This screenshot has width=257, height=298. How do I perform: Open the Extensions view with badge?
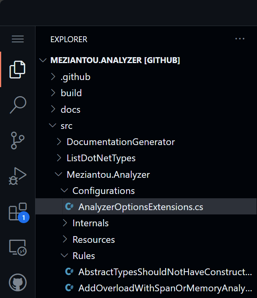[19, 212]
